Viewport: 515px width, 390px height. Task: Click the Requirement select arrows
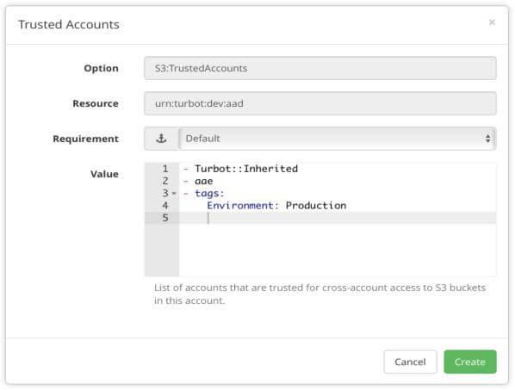pos(487,139)
